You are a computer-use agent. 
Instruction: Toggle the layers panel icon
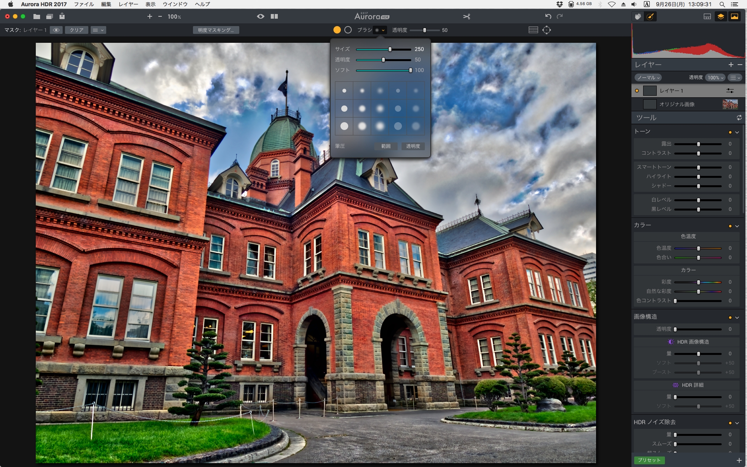tap(721, 16)
